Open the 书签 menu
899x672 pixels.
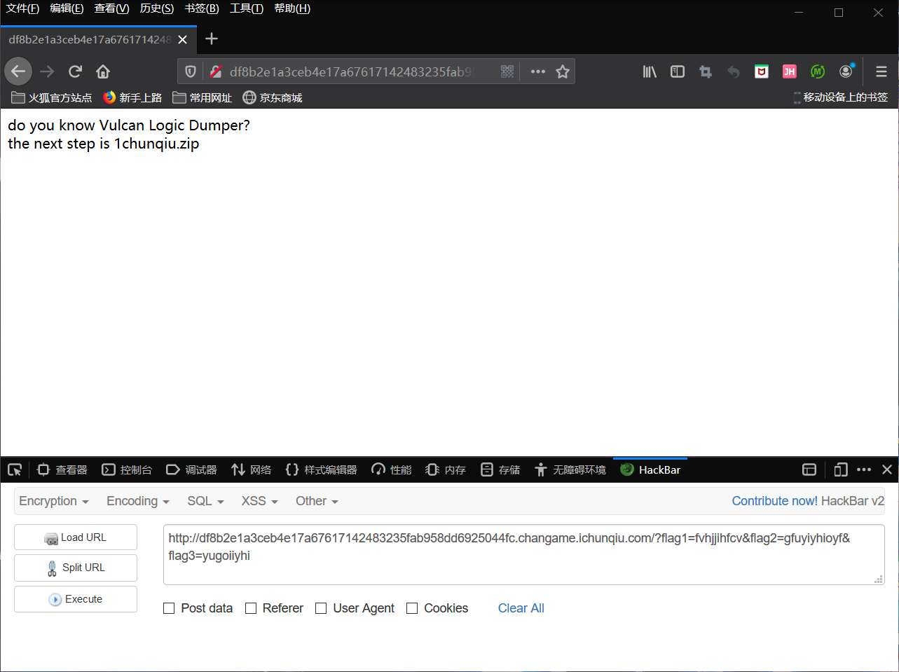click(x=202, y=8)
